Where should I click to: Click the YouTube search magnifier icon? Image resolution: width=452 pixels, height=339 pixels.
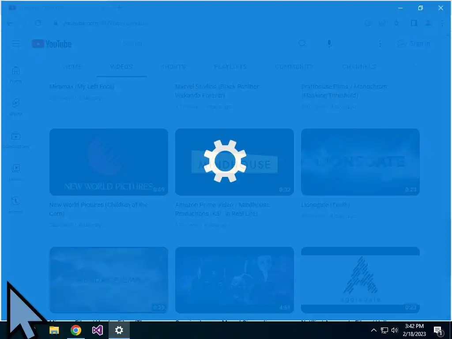pos(302,44)
